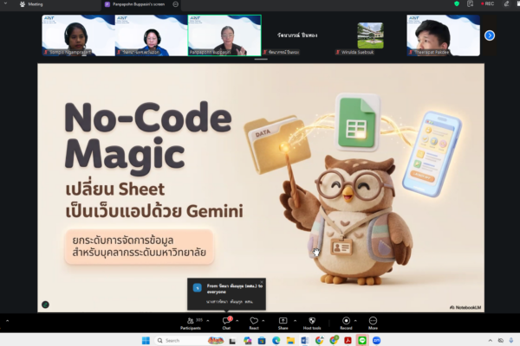
Task: Select Theerapat Pakdee video thumbnail
Action: [x=444, y=35]
